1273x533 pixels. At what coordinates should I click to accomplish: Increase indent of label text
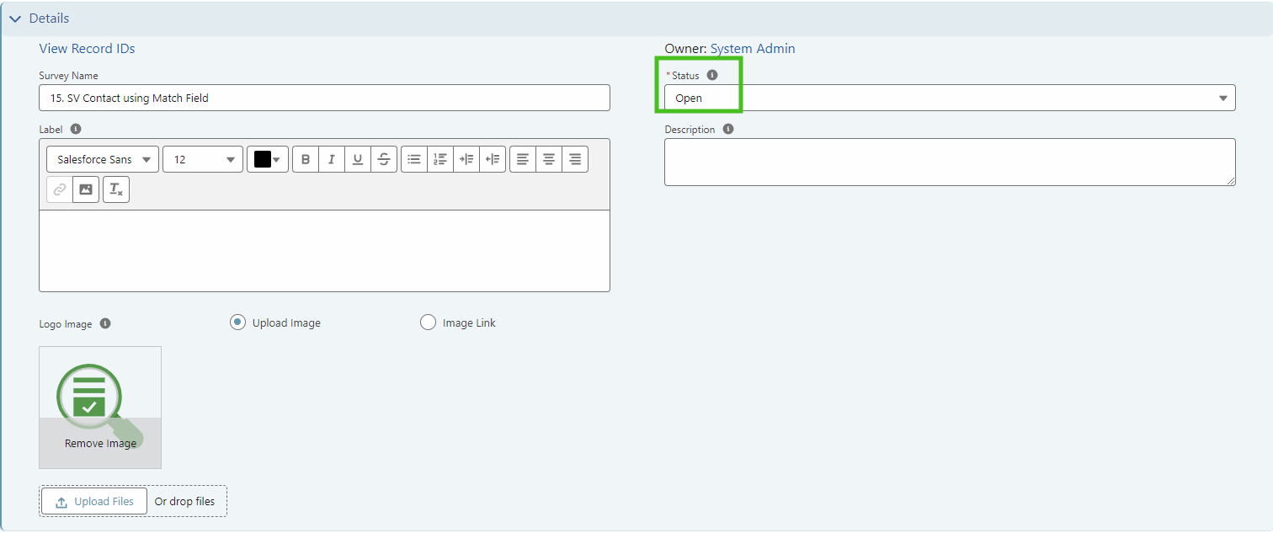(466, 159)
